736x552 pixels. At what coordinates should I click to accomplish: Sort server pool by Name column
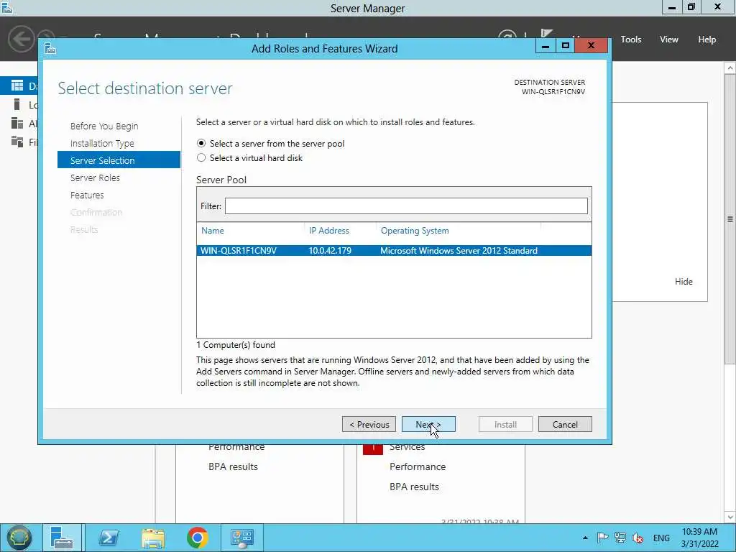tap(213, 231)
